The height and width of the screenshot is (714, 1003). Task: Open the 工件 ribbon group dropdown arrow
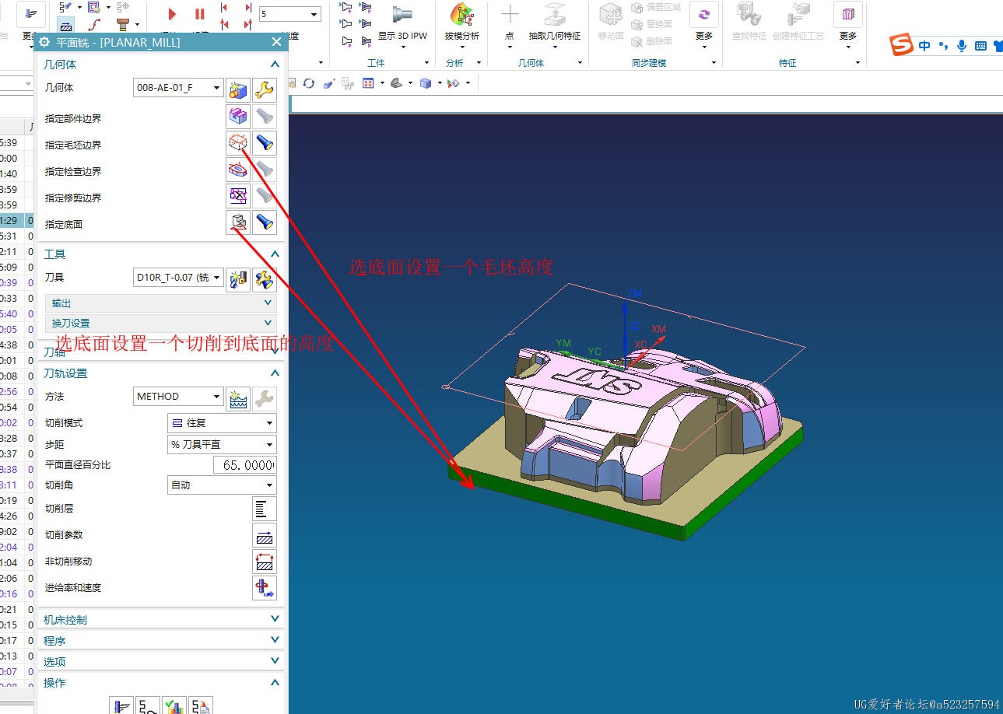pyautogui.click(x=426, y=63)
